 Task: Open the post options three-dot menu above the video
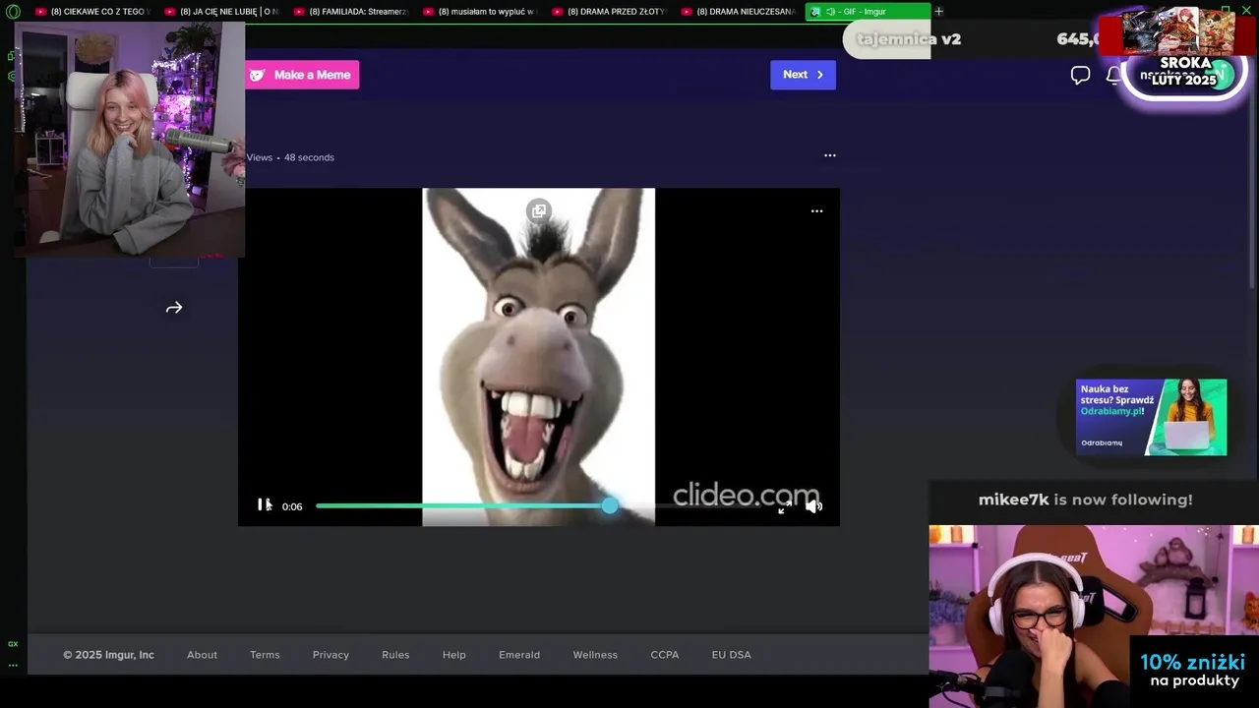click(830, 155)
